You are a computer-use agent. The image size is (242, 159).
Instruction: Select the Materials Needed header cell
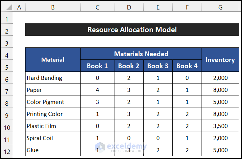point(141,54)
